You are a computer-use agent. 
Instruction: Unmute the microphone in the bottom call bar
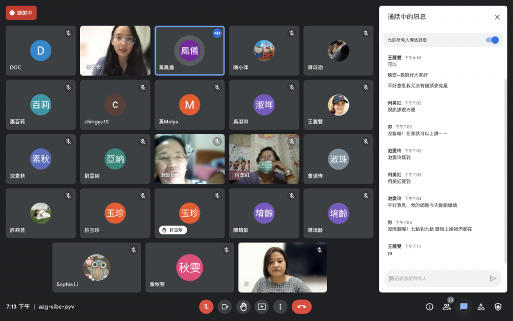[206, 307]
